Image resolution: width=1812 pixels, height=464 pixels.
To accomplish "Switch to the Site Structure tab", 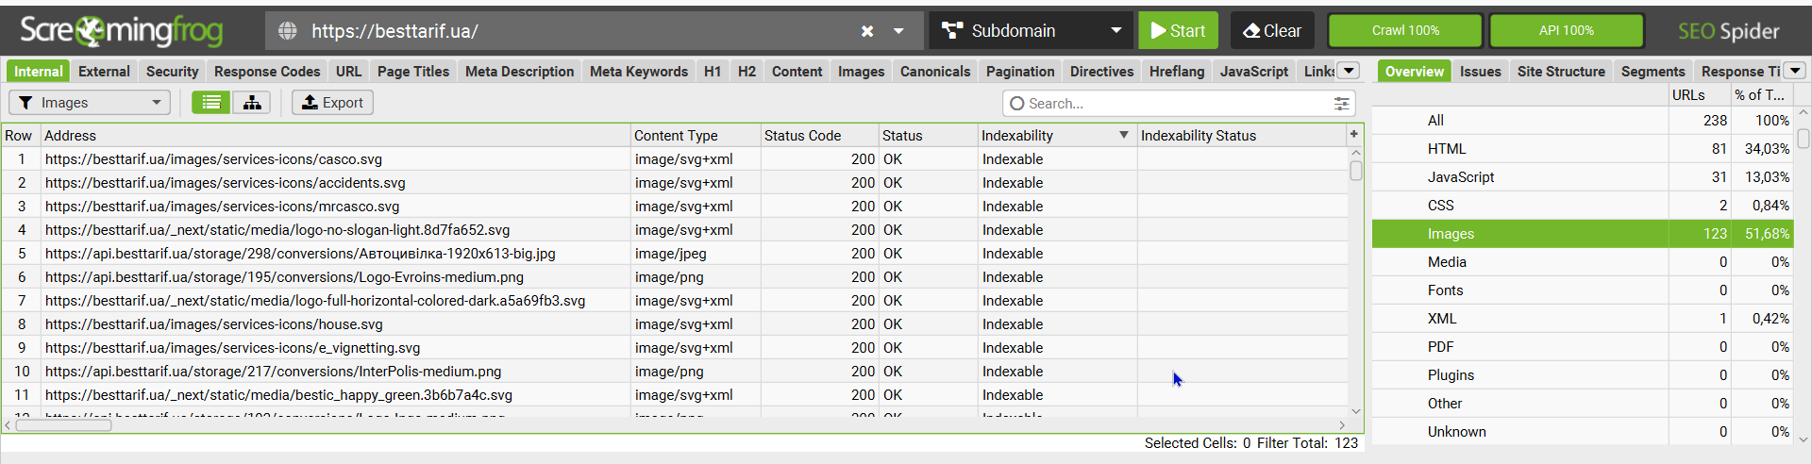I will 1560,72.
